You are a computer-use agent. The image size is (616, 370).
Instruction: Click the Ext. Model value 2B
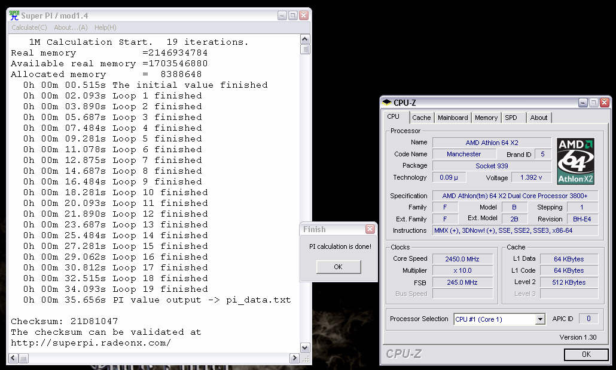514,219
